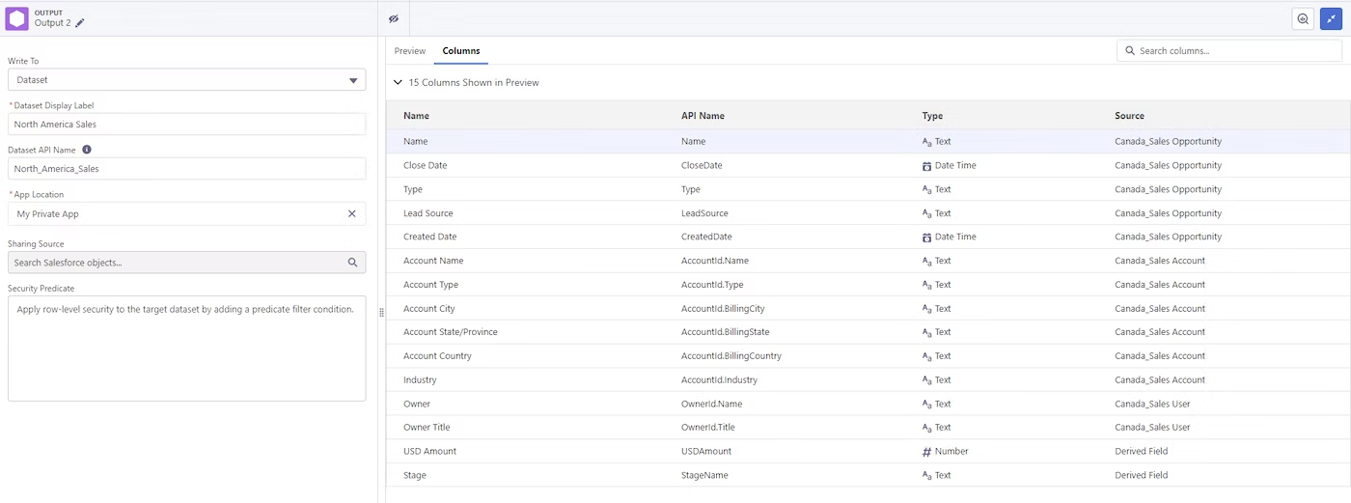Click the Text type icon for LeadSource
This screenshot has height=503, width=1351.
point(926,213)
